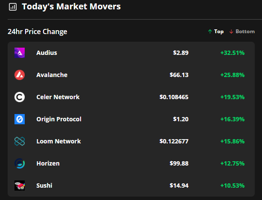Click the bar chart icon beside Today's Market Movers
The height and width of the screenshot is (200, 262).
click(x=13, y=7)
